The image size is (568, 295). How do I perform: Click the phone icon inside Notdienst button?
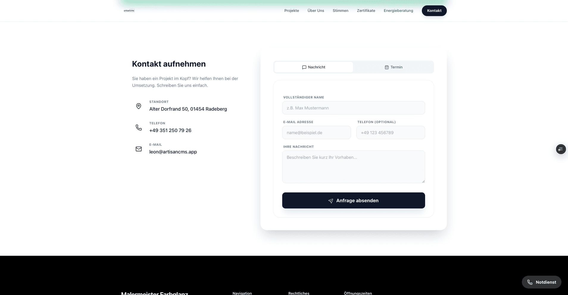pyautogui.click(x=530, y=282)
